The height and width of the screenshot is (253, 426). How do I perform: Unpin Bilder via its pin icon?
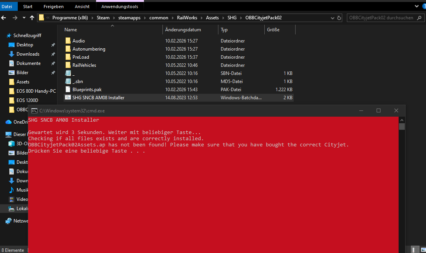53,73
